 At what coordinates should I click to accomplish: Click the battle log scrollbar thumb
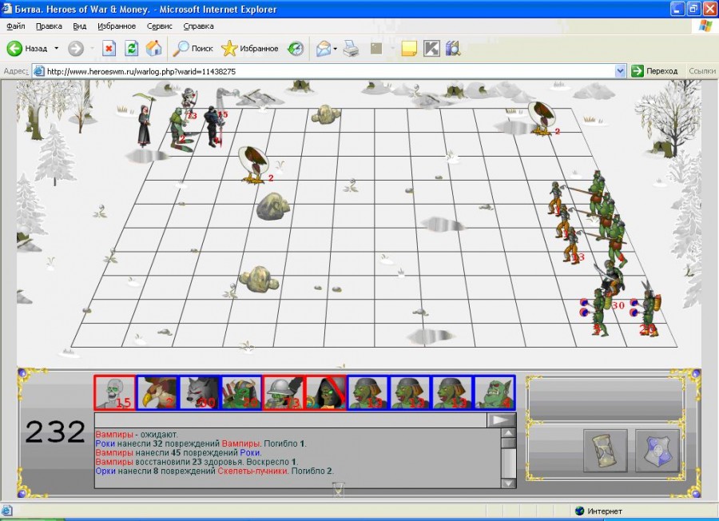click(x=509, y=443)
